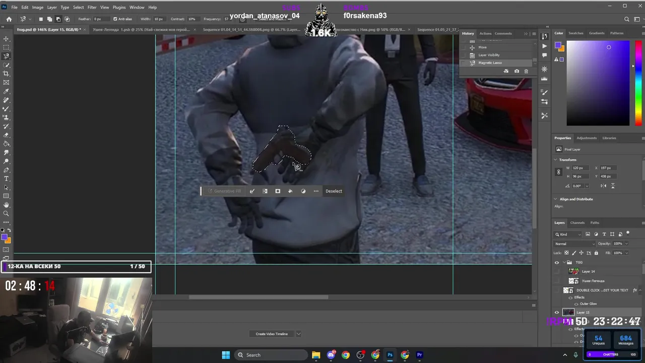
Task: Toggle layer filtering on/off switch
Action: (x=627, y=233)
